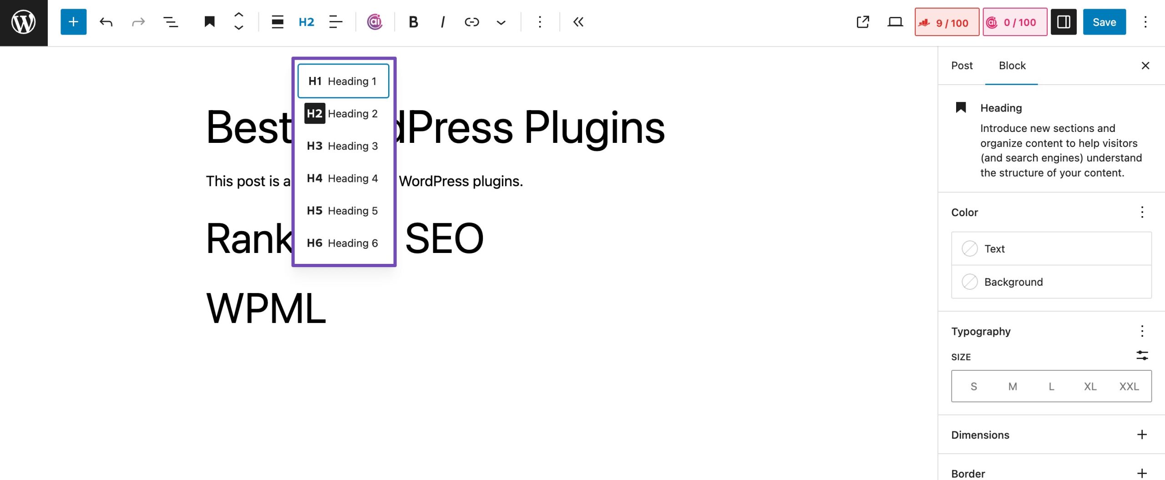
Task: Choose font size XXL
Action: point(1129,386)
